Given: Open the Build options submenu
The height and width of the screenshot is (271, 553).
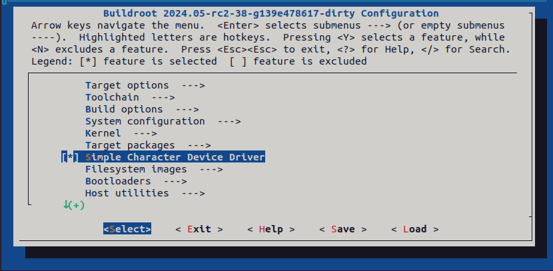Looking at the screenshot, I should 142,109.
